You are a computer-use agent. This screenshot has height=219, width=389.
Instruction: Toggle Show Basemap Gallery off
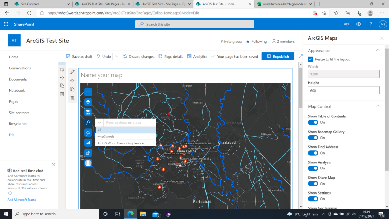[313, 138]
